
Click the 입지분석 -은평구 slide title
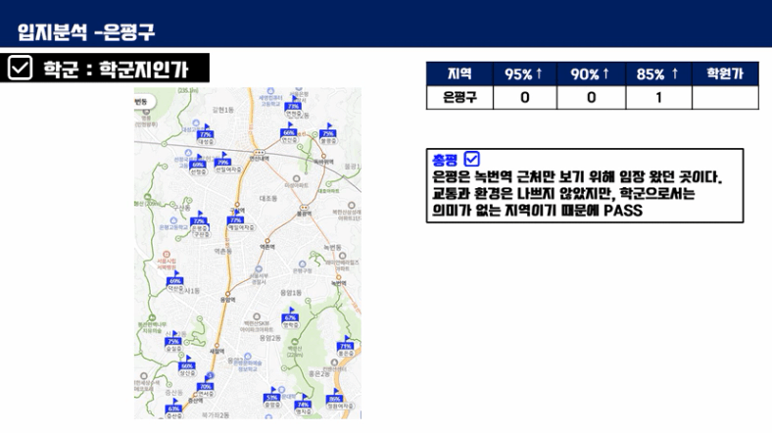[86, 32]
